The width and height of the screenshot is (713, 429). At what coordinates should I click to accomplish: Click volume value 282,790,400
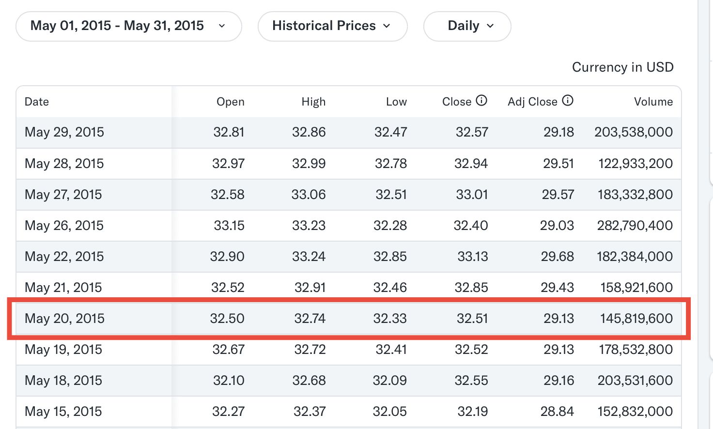coord(635,226)
